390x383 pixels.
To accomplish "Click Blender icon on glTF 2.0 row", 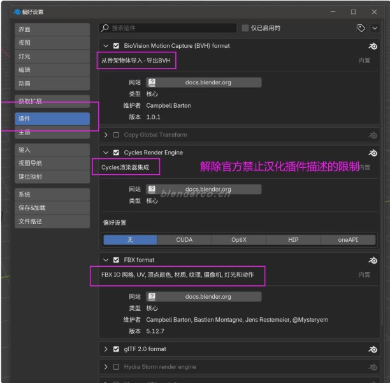I will click(373, 349).
